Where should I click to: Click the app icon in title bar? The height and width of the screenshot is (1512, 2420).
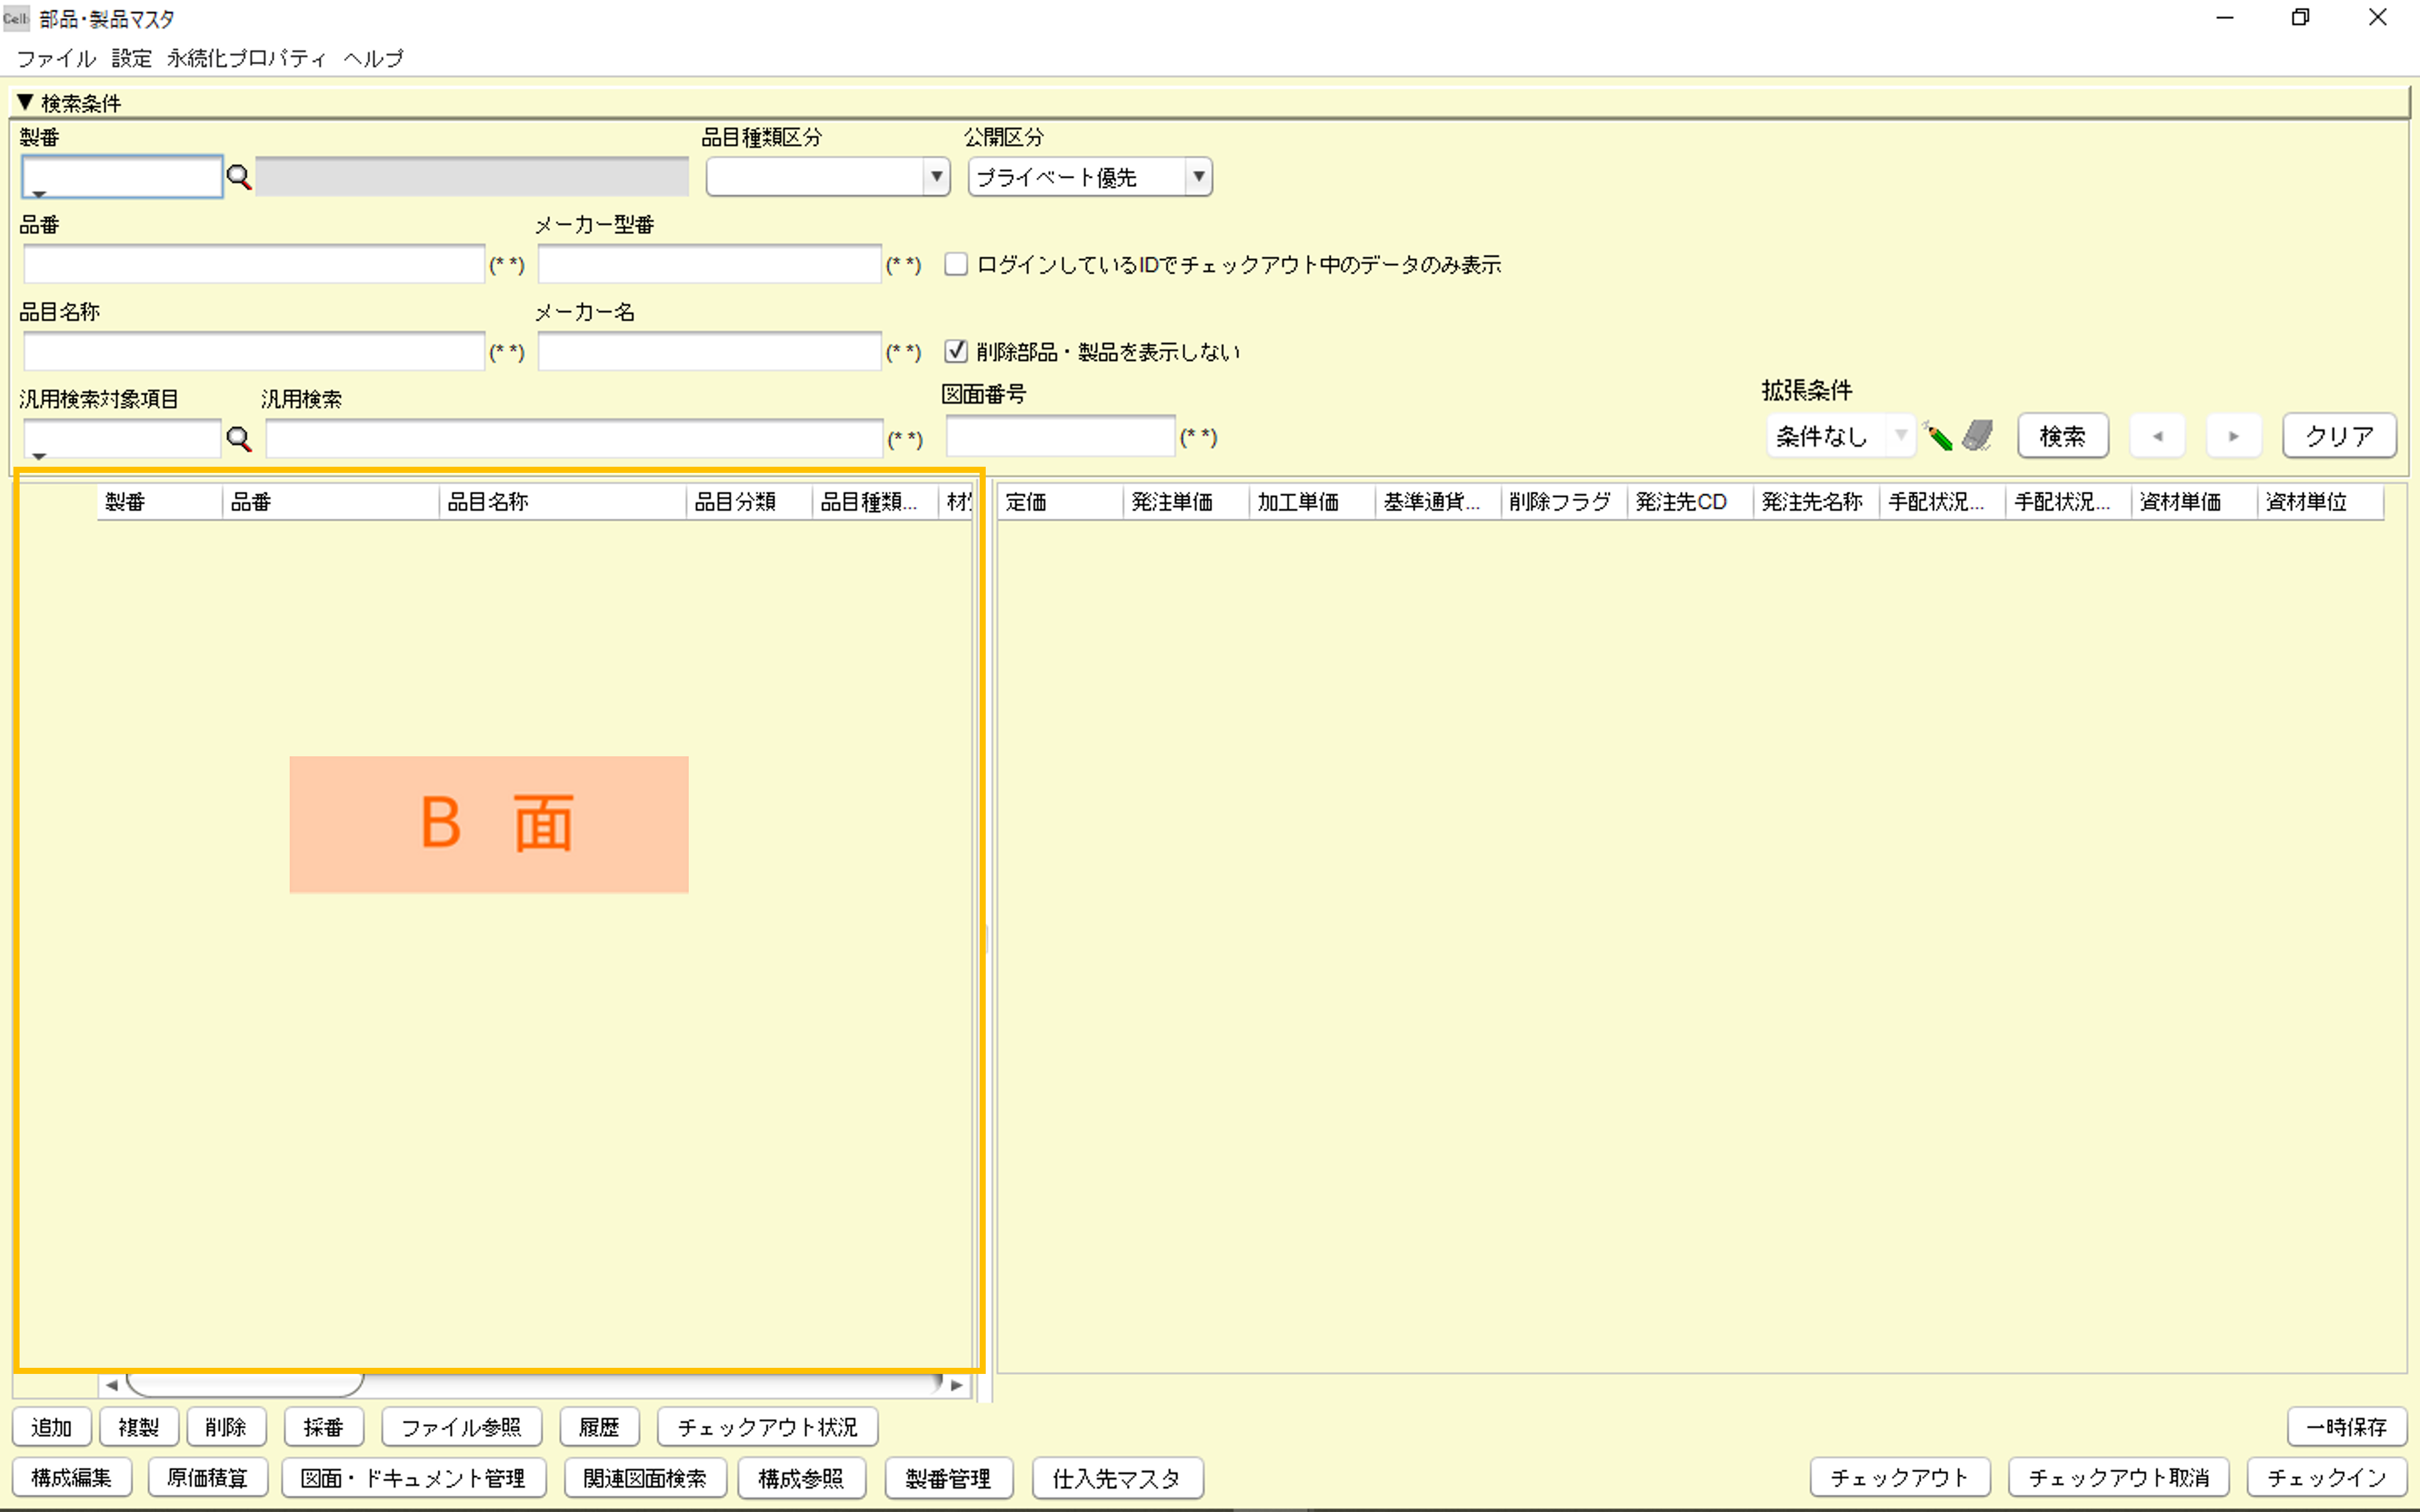coord(16,18)
